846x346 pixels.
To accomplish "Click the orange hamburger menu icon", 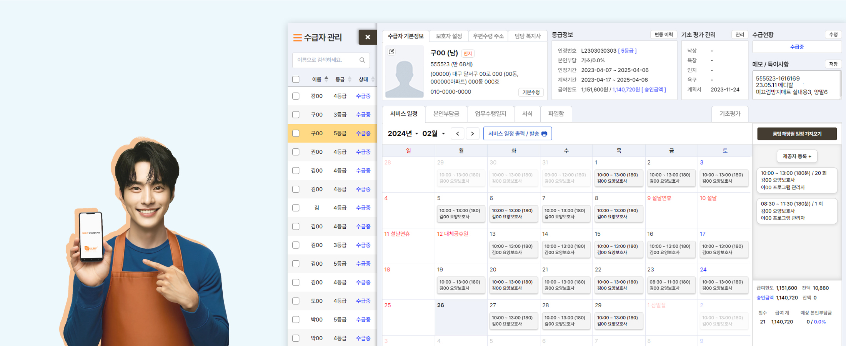I will tap(297, 37).
